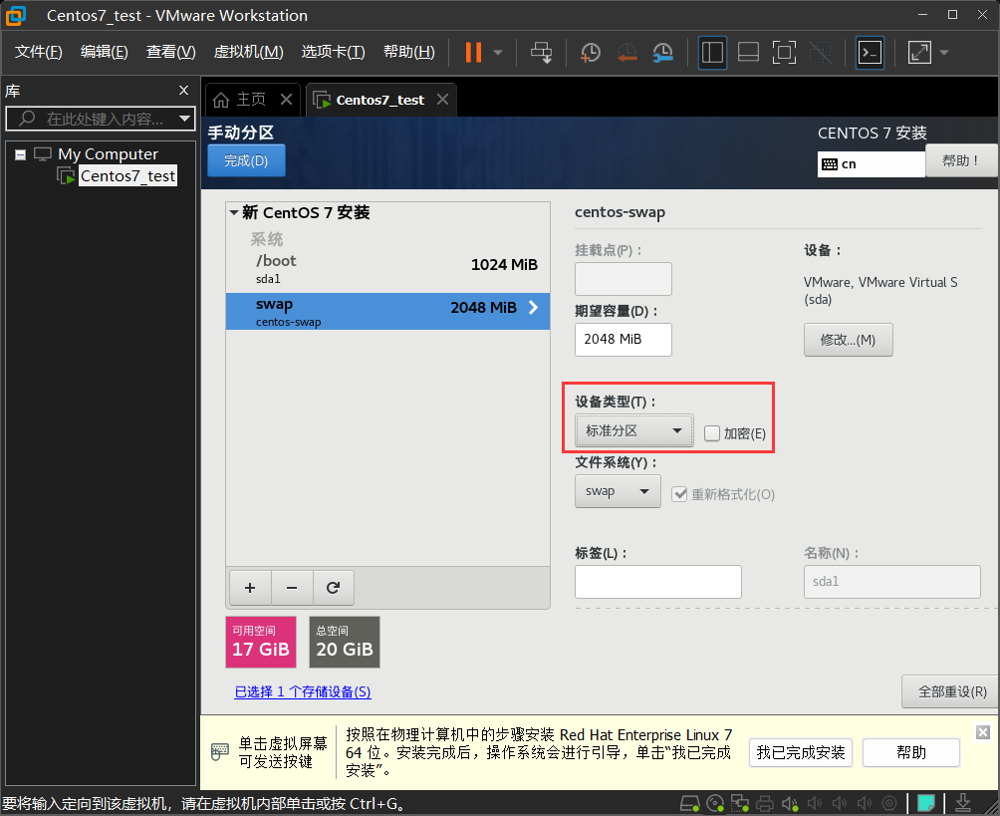
Task: Click the revert to snapshot icon
Action: coord(626,52)
